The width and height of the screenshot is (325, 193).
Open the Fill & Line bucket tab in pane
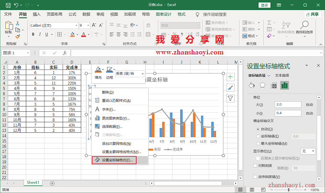pyautogui.click(x=251, y=86)
